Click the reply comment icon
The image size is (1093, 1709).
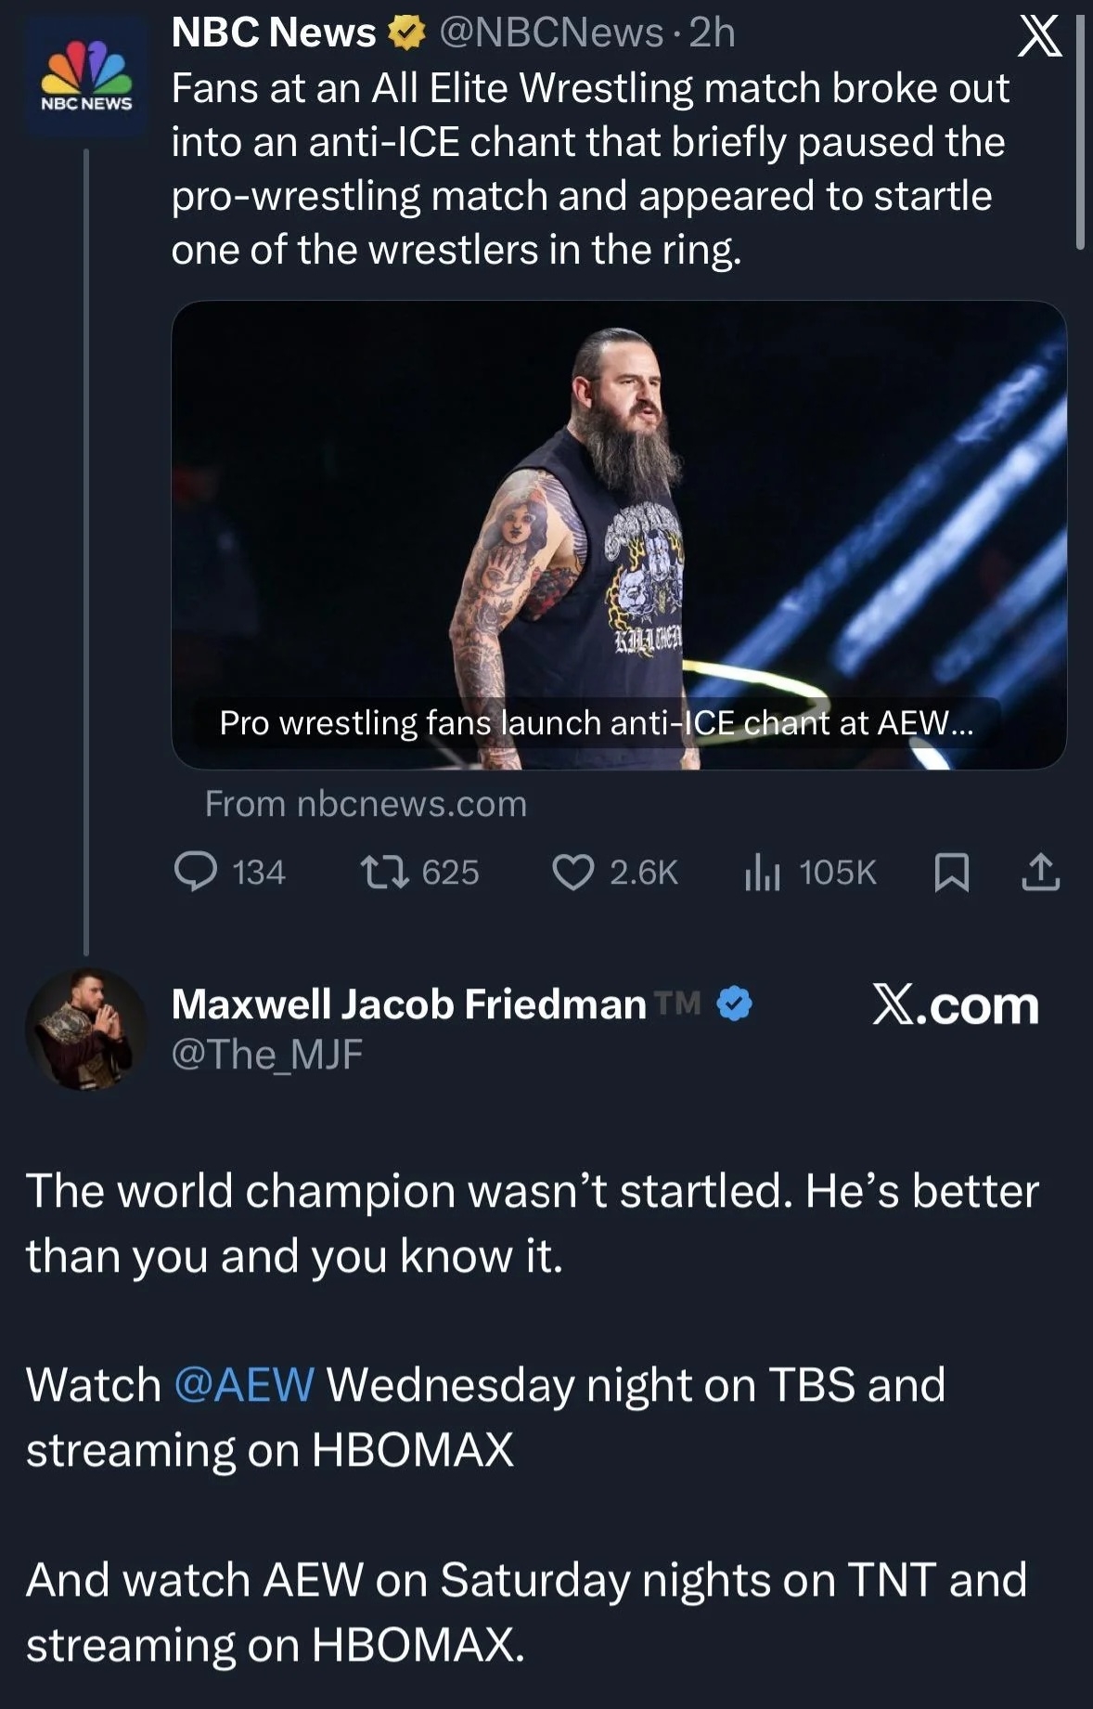click(x=196, y=872)
